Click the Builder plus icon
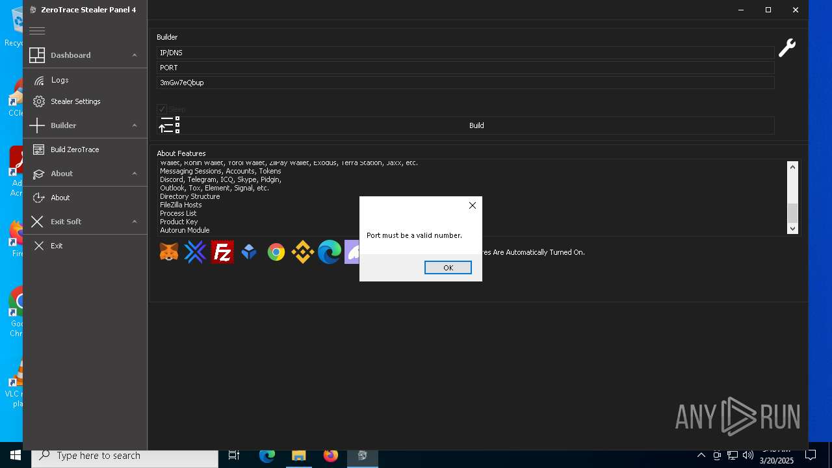 [37, 125]
